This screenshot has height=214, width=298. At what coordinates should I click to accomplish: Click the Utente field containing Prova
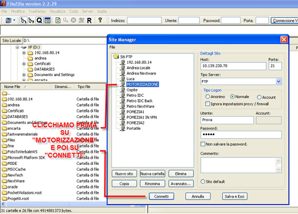coord(227,120)
